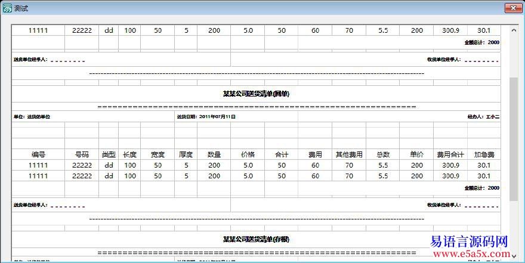
Task: Close the 测试 window
Action: pos(513,8)
